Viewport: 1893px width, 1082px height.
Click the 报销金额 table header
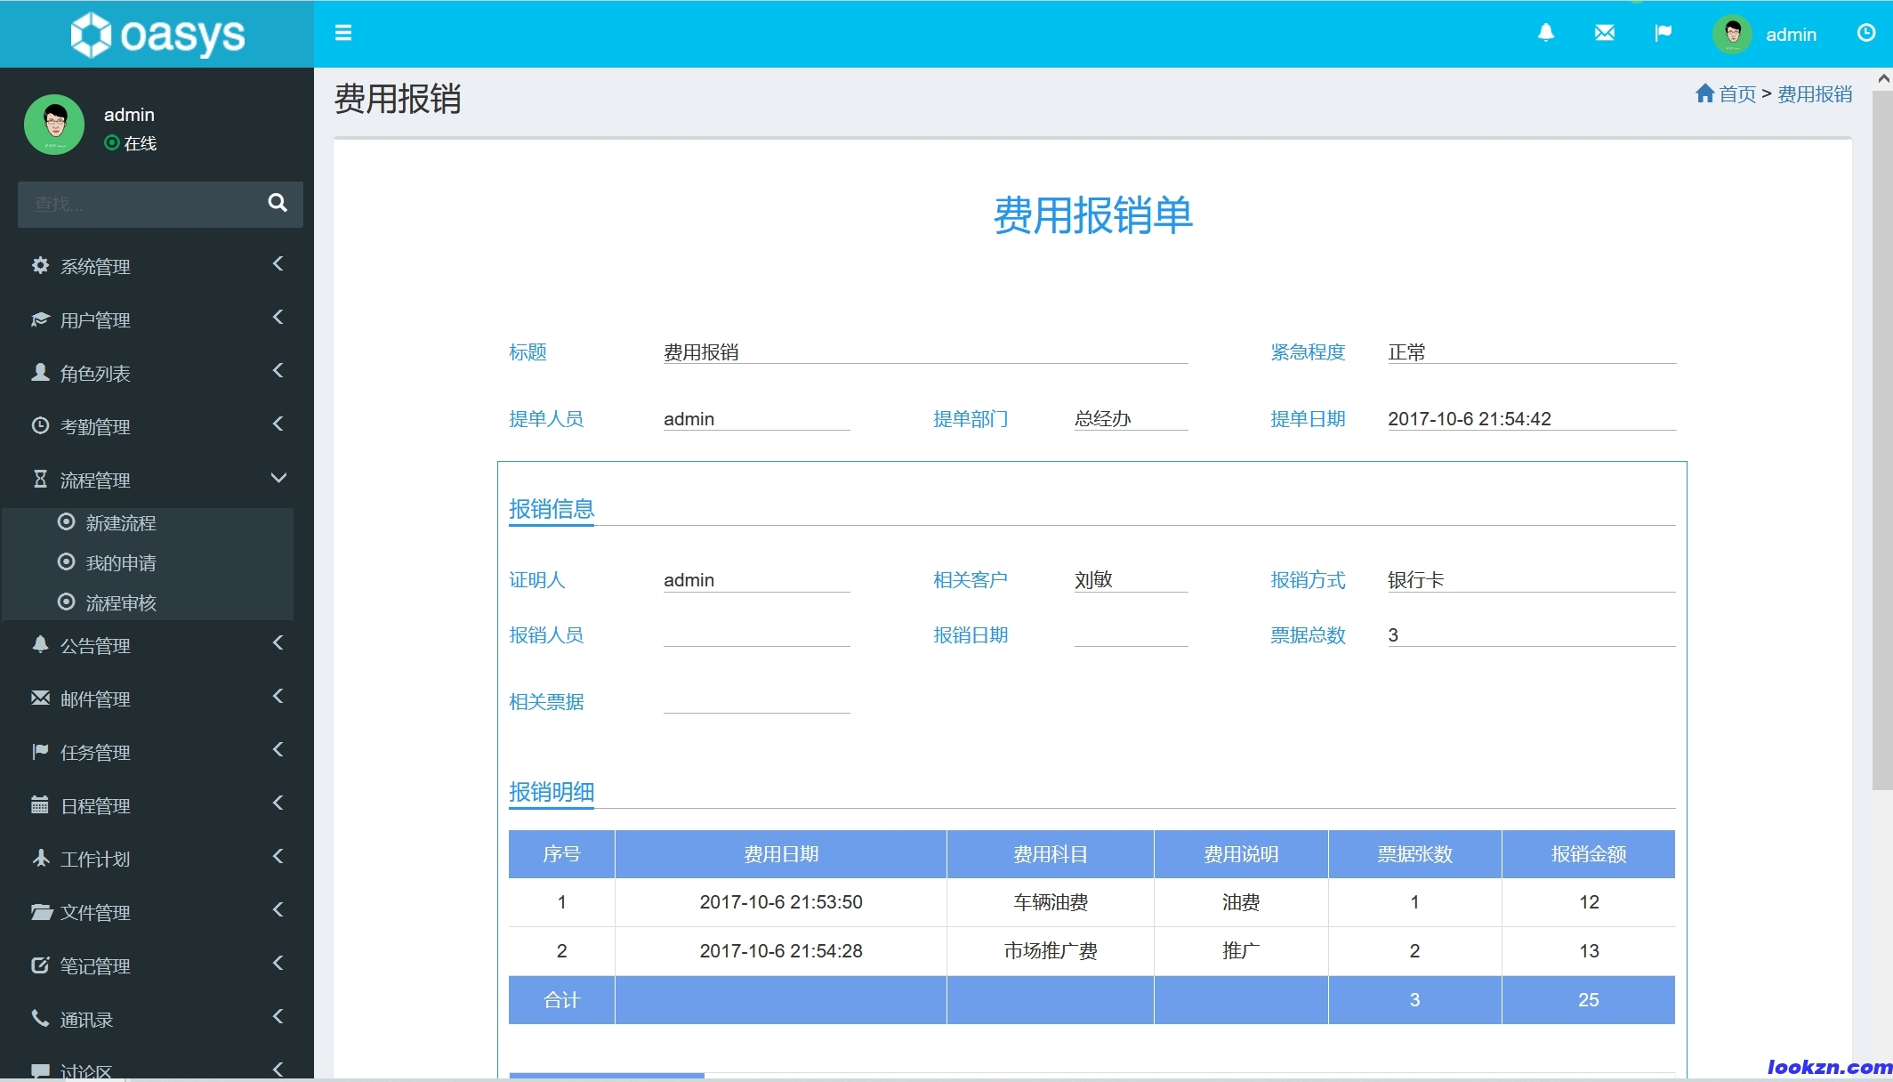(x=1589, y=854)
